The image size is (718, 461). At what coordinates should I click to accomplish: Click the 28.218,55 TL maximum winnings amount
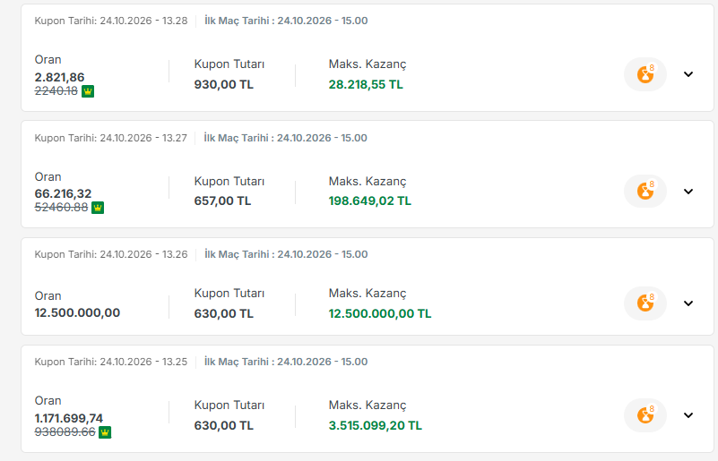pyautogui.click(x=366, y=85)
